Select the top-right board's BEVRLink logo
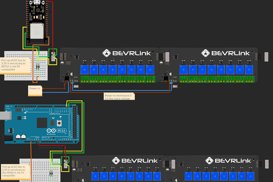Screen dimensions: 273x182 pos(226,53)
